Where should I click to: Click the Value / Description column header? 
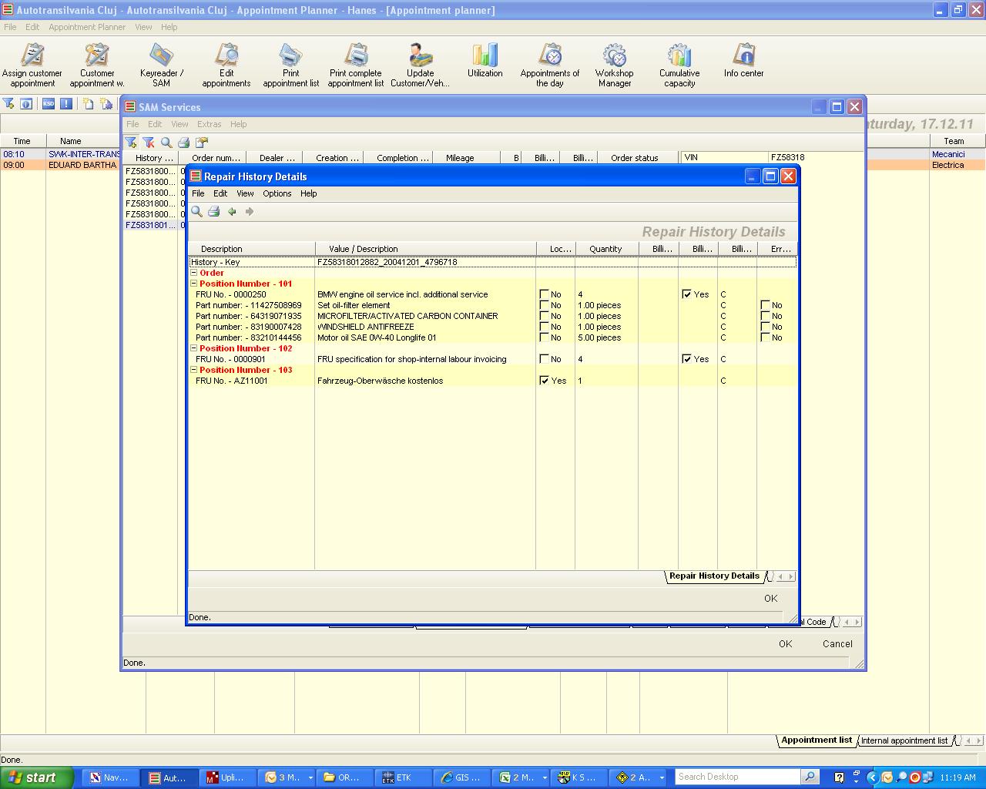click(425, 249)
